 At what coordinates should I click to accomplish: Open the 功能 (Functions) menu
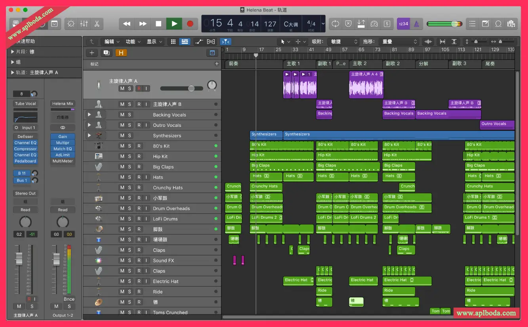tap(133, 42)
